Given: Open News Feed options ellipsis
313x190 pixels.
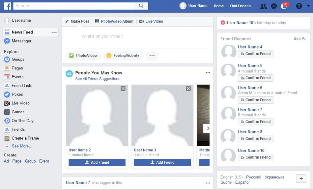Looking at the screenshot, I should tap(54, 32).
